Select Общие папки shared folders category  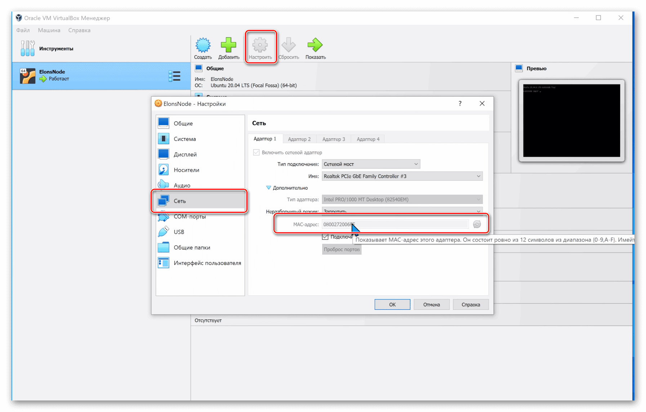(x=200, y=247)
